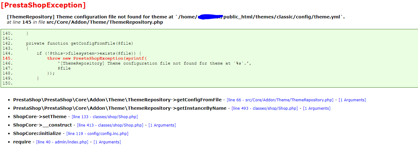
Task: Open link 'line 66 - src/Core/Addon/Theme/ThemeRepository.php'
Action: click(x=280, y=100)
